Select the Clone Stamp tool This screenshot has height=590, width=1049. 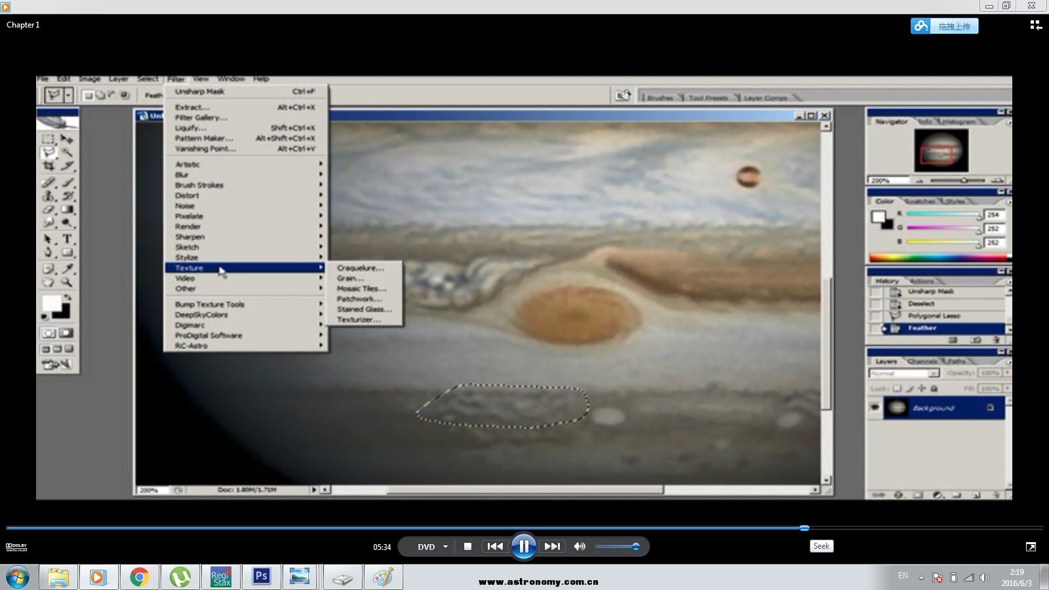pyautogui.click(x=49, y=196)
